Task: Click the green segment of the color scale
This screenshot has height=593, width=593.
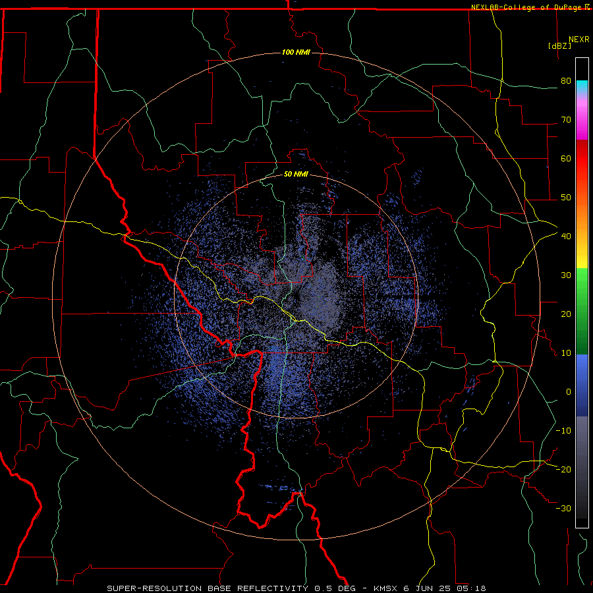Action: pyautogui.click(x=582, y=311)
